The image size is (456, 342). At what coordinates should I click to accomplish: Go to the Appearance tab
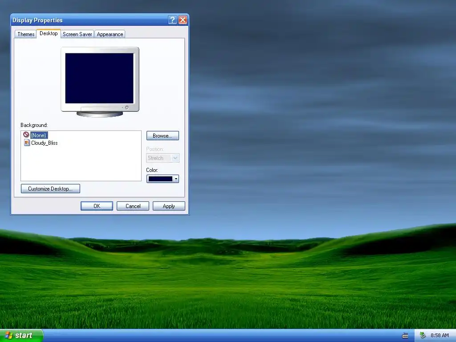click(110, 34)
